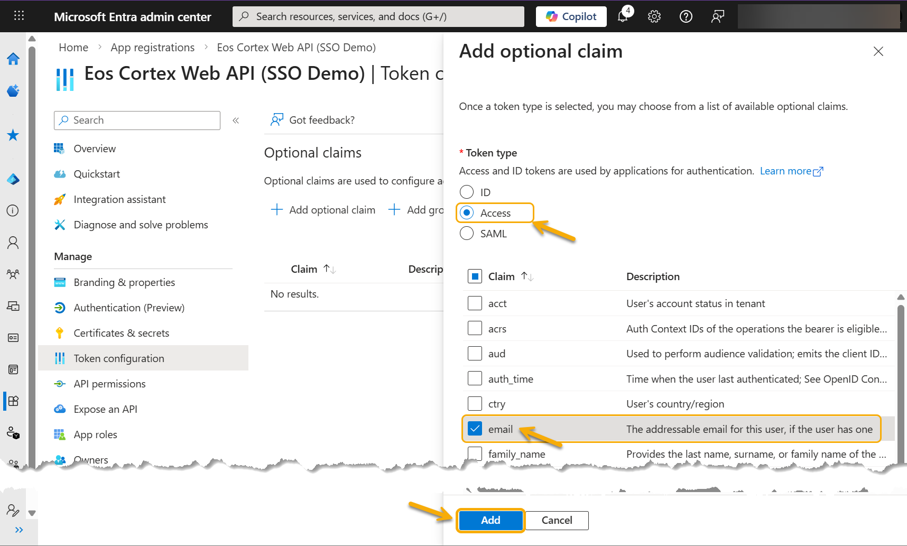This screenshot has width=907, height=546.
Task: Open Users icon in left rail
Action: 13,243
